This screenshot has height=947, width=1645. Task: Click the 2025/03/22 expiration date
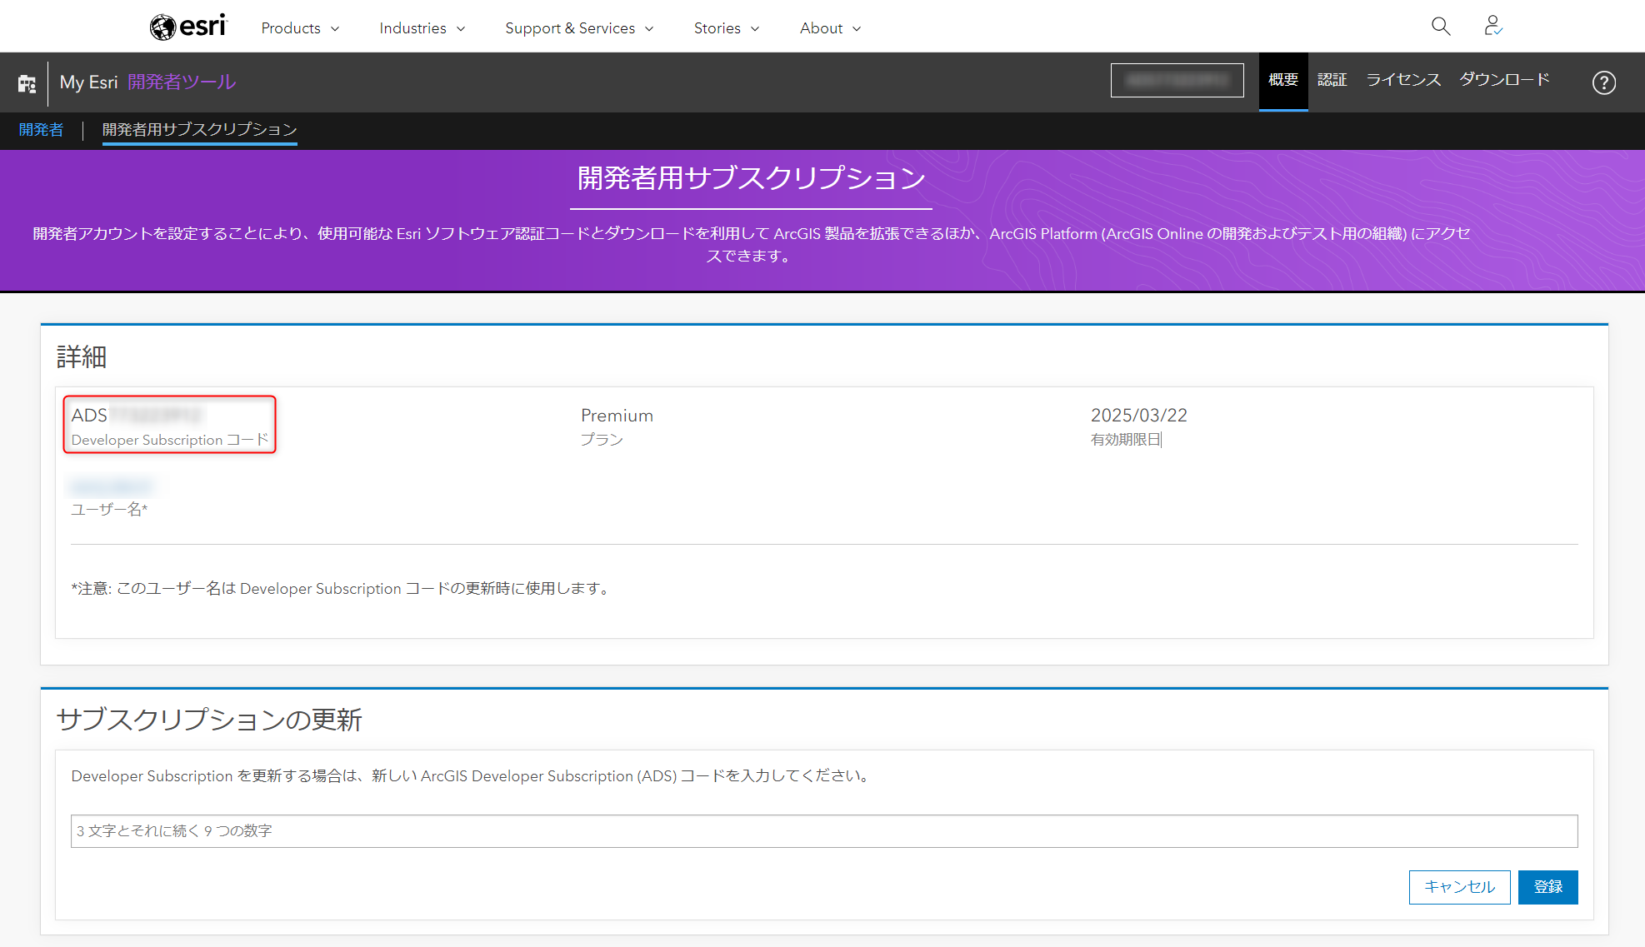[x=1138, y=416]
